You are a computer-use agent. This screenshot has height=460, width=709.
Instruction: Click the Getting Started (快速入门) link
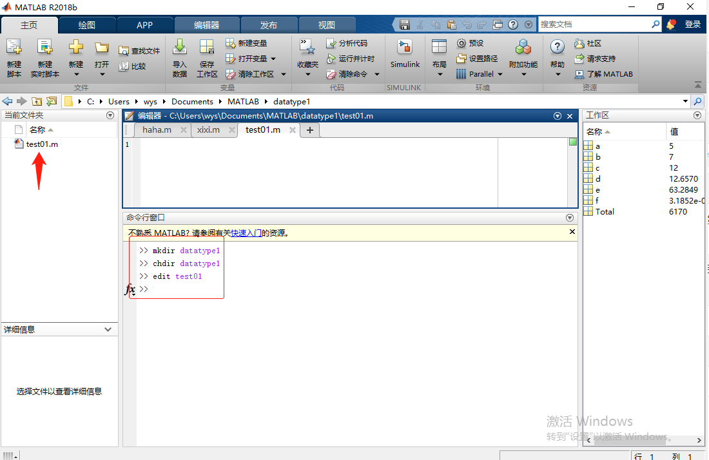tap(246, 233)
